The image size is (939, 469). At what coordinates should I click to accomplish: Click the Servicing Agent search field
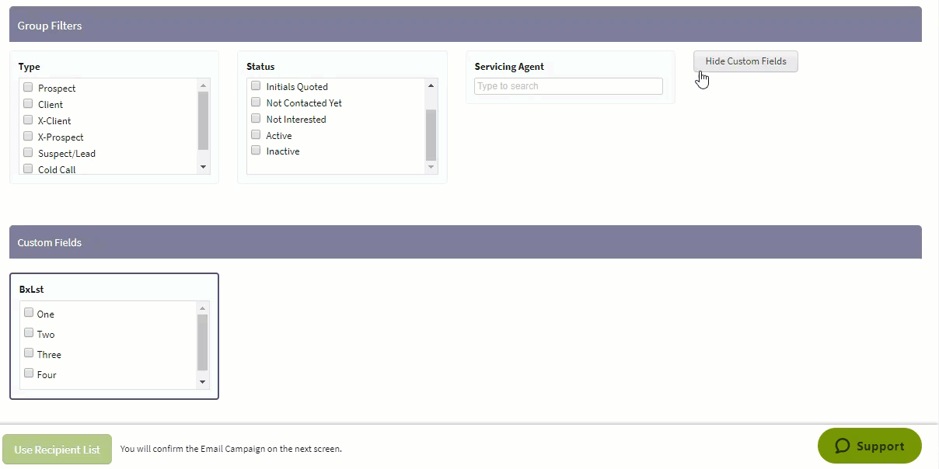[x=568, y=85]
